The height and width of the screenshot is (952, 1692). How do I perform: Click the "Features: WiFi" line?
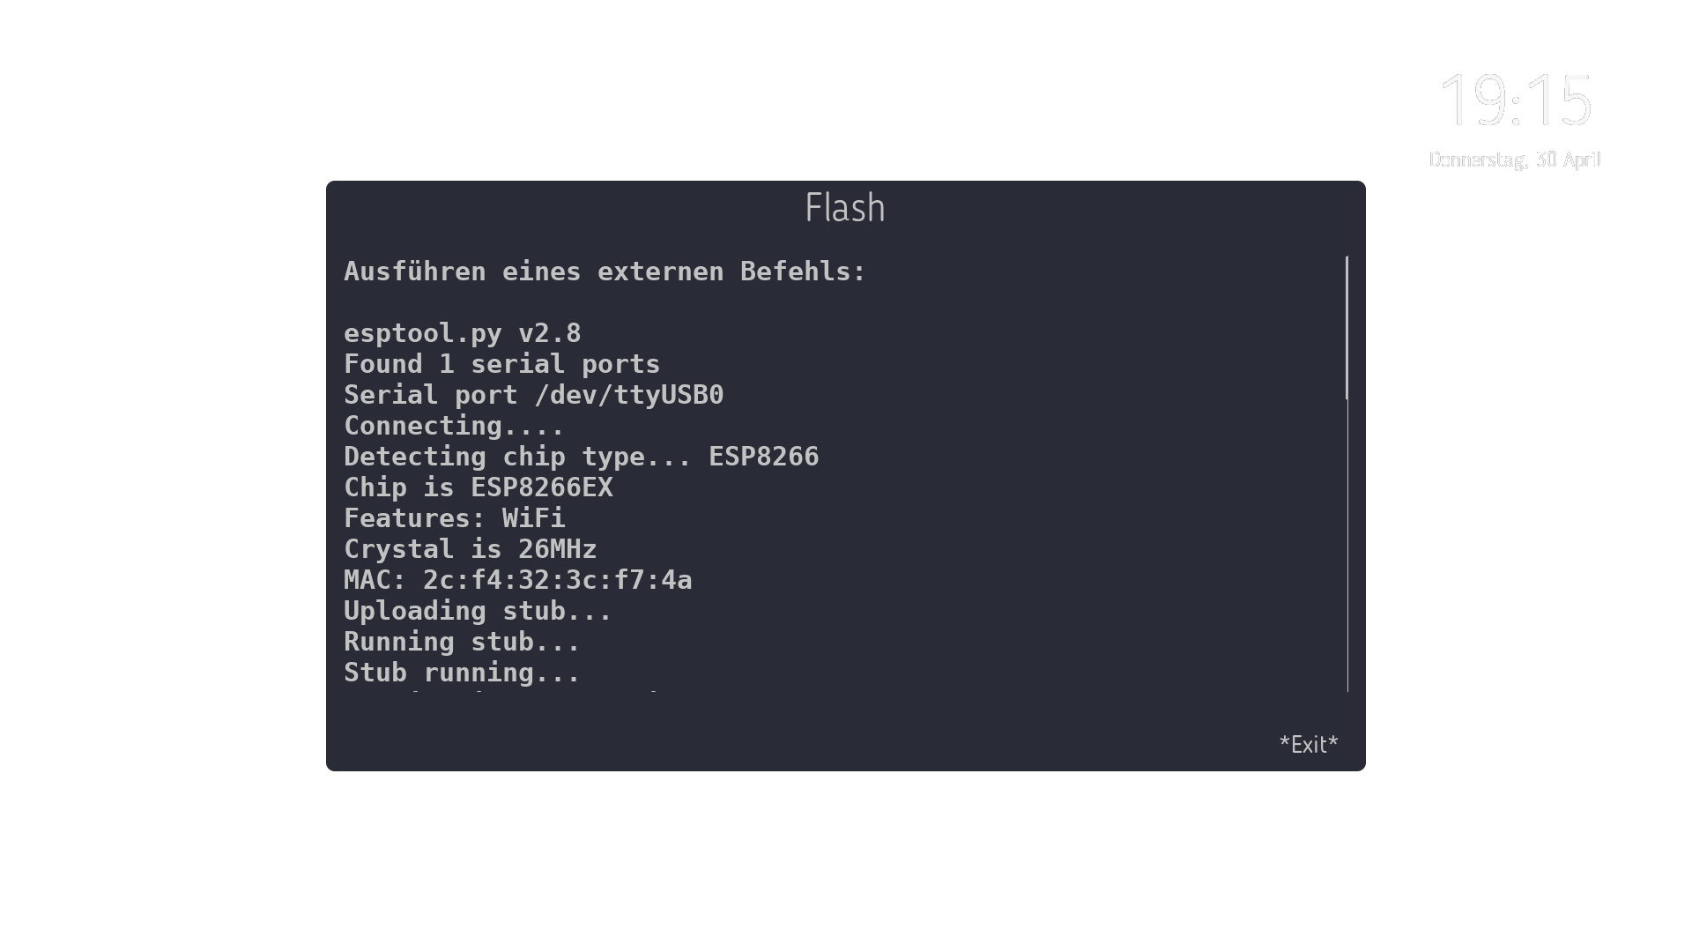[454, 518]
